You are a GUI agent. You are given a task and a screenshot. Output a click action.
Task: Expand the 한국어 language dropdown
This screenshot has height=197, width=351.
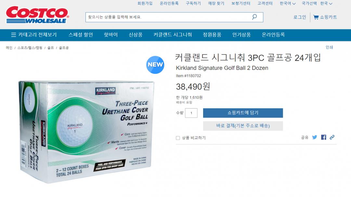288,3
